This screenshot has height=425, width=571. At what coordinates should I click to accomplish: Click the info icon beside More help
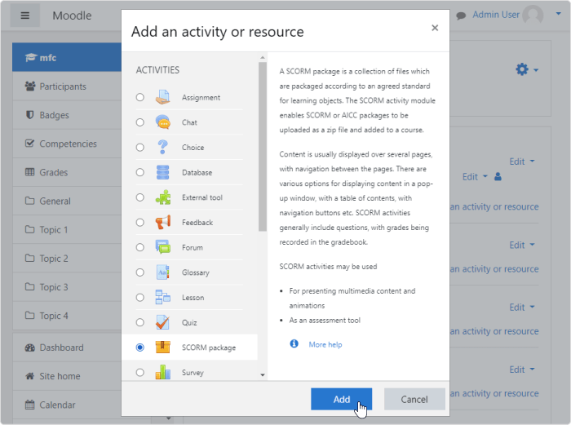tap(294, 343)
